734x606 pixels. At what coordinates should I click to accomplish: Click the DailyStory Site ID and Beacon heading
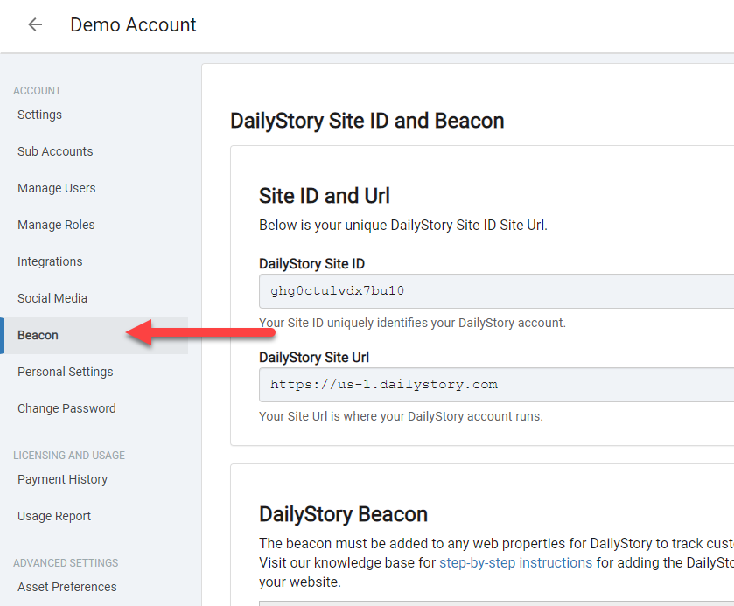367,121
